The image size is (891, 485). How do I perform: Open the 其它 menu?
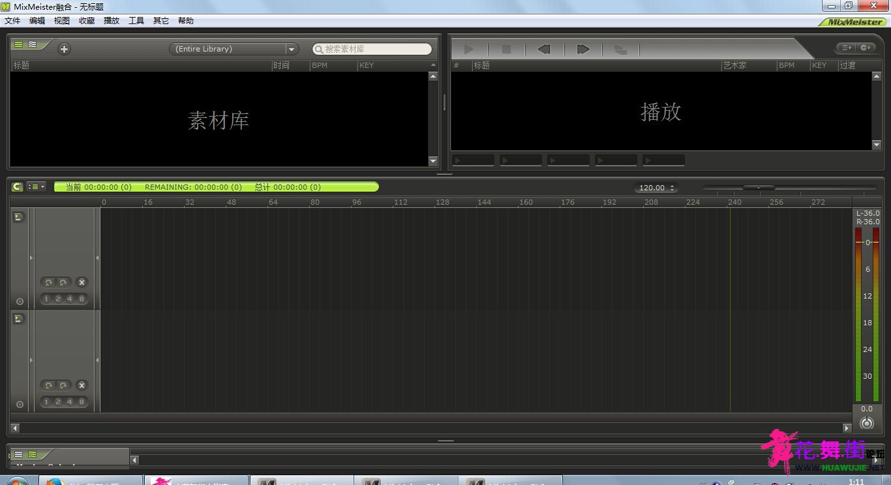click(x=161, y=21)
